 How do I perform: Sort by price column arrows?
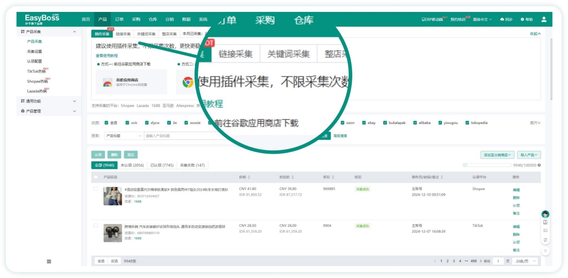(x=249, y=177)
